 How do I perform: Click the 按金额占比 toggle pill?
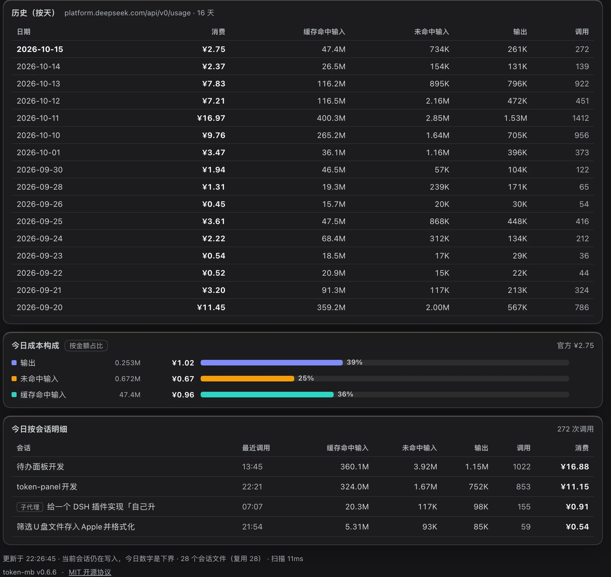point(86,346)
